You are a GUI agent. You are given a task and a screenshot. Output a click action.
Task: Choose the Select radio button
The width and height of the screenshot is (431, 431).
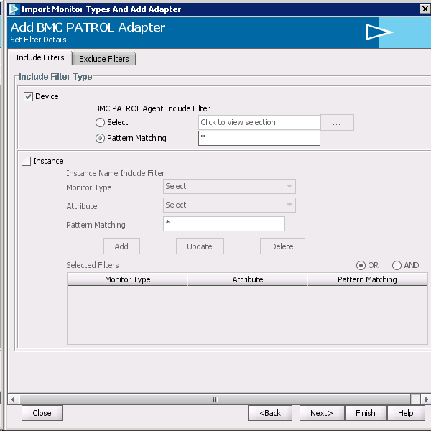click(101, 123)
